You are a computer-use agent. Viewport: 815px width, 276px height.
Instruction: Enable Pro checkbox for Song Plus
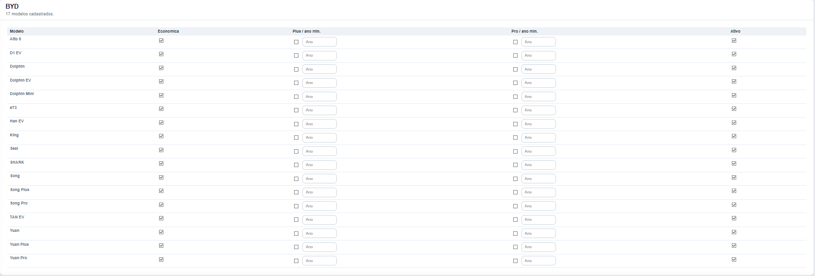point(515,192)
